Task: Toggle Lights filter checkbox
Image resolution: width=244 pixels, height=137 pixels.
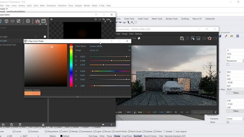Action: point(95,131)
